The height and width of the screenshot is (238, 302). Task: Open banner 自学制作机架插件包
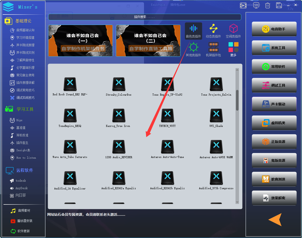tap(80, 41)
